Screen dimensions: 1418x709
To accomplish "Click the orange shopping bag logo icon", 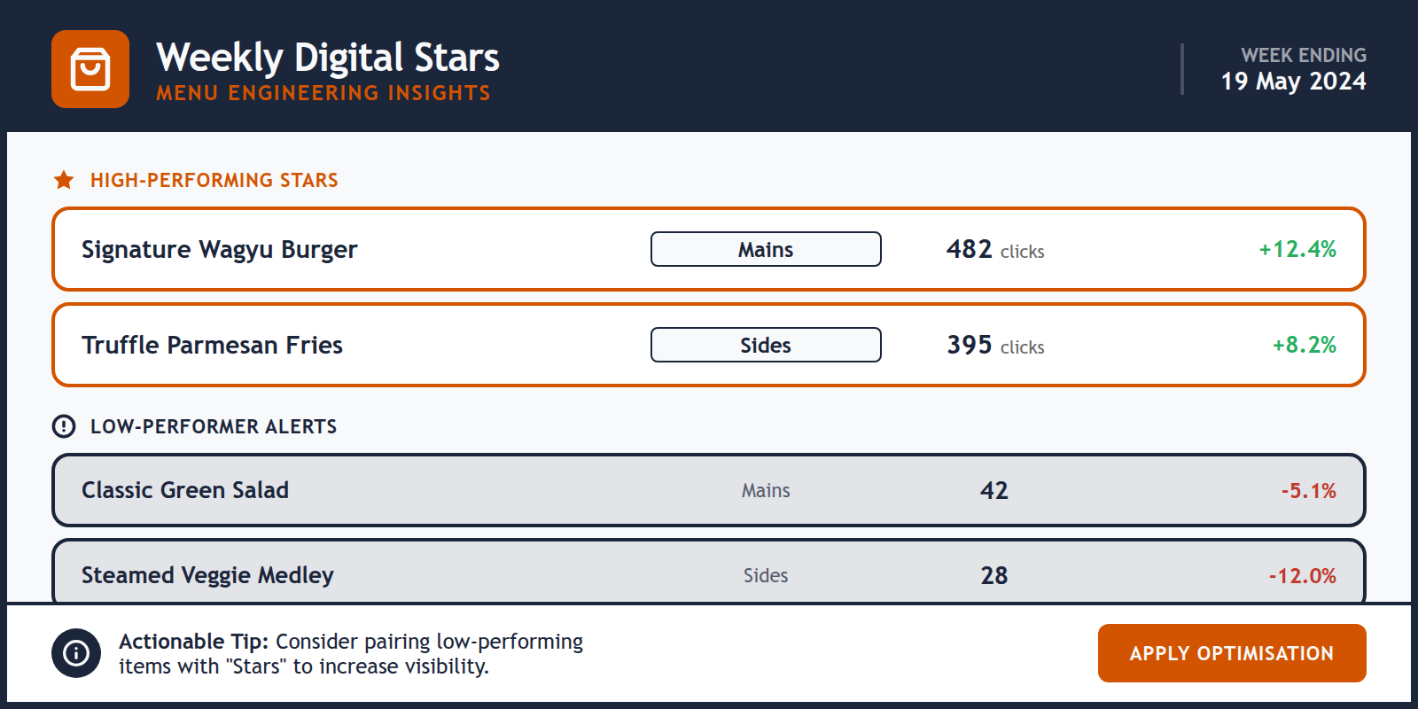I will pyautogui.click(x=90, y=68).
